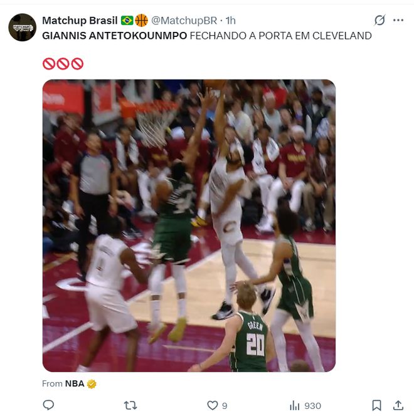Click the basketball emoji next to name
Screen dimensions: 414x419
(142, 20)
